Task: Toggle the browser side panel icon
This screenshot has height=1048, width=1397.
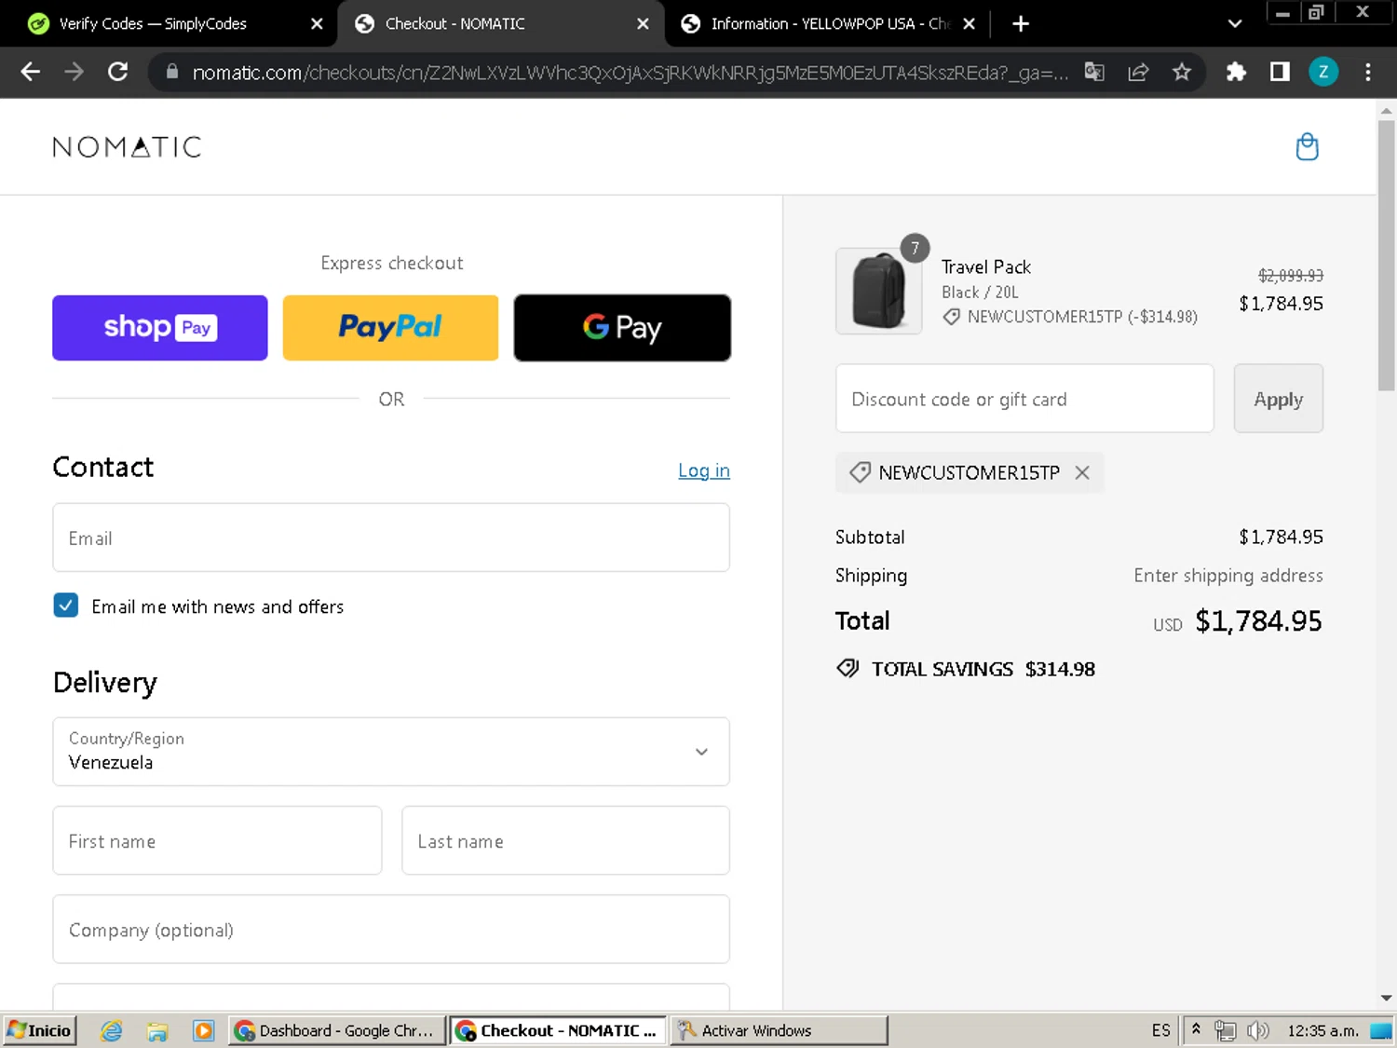Action: 1280,72
